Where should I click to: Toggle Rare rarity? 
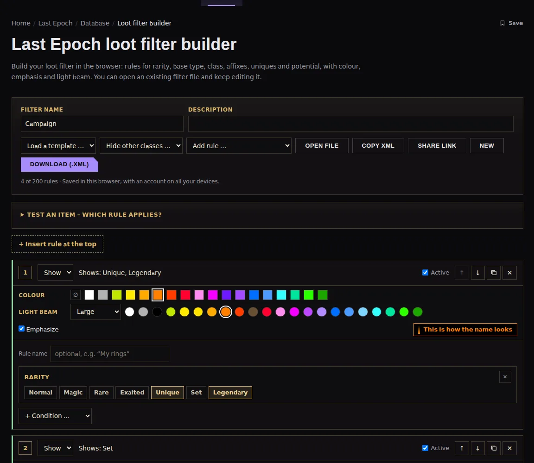(102, 392)
